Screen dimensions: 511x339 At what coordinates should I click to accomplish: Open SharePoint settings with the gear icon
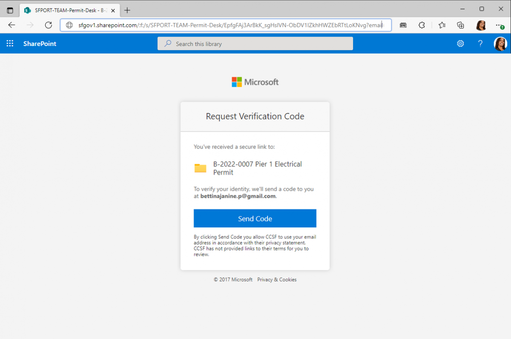tap(460, 43)
